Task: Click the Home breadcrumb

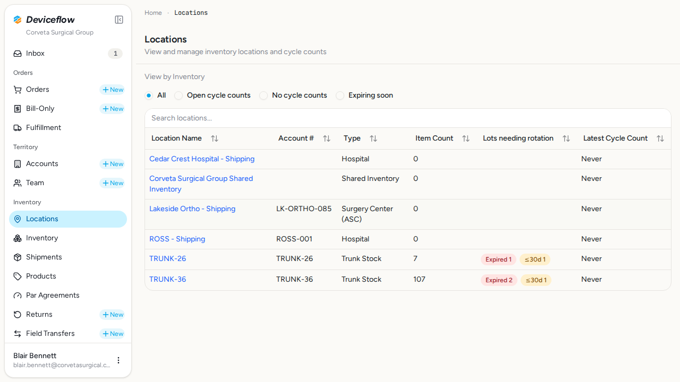Action: coord(153,13)
